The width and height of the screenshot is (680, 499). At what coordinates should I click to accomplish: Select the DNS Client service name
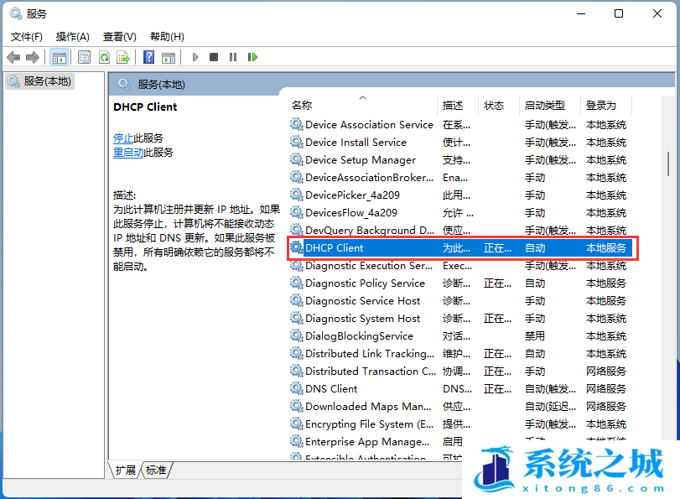(x=331, y=388)
